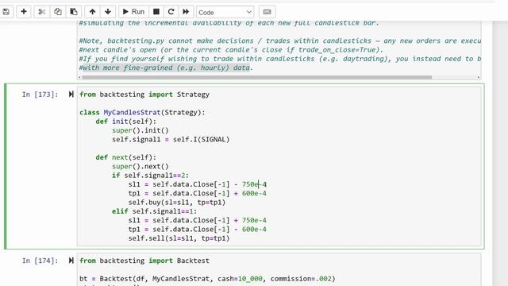Screen dimensions: 508x286
Task: Select the In [173] prompt label
Action: click(40, 95)
